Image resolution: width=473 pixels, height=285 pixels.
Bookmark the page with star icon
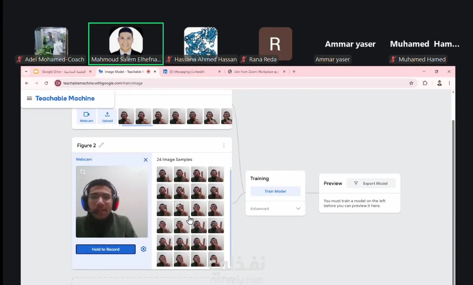click(411, 83)
